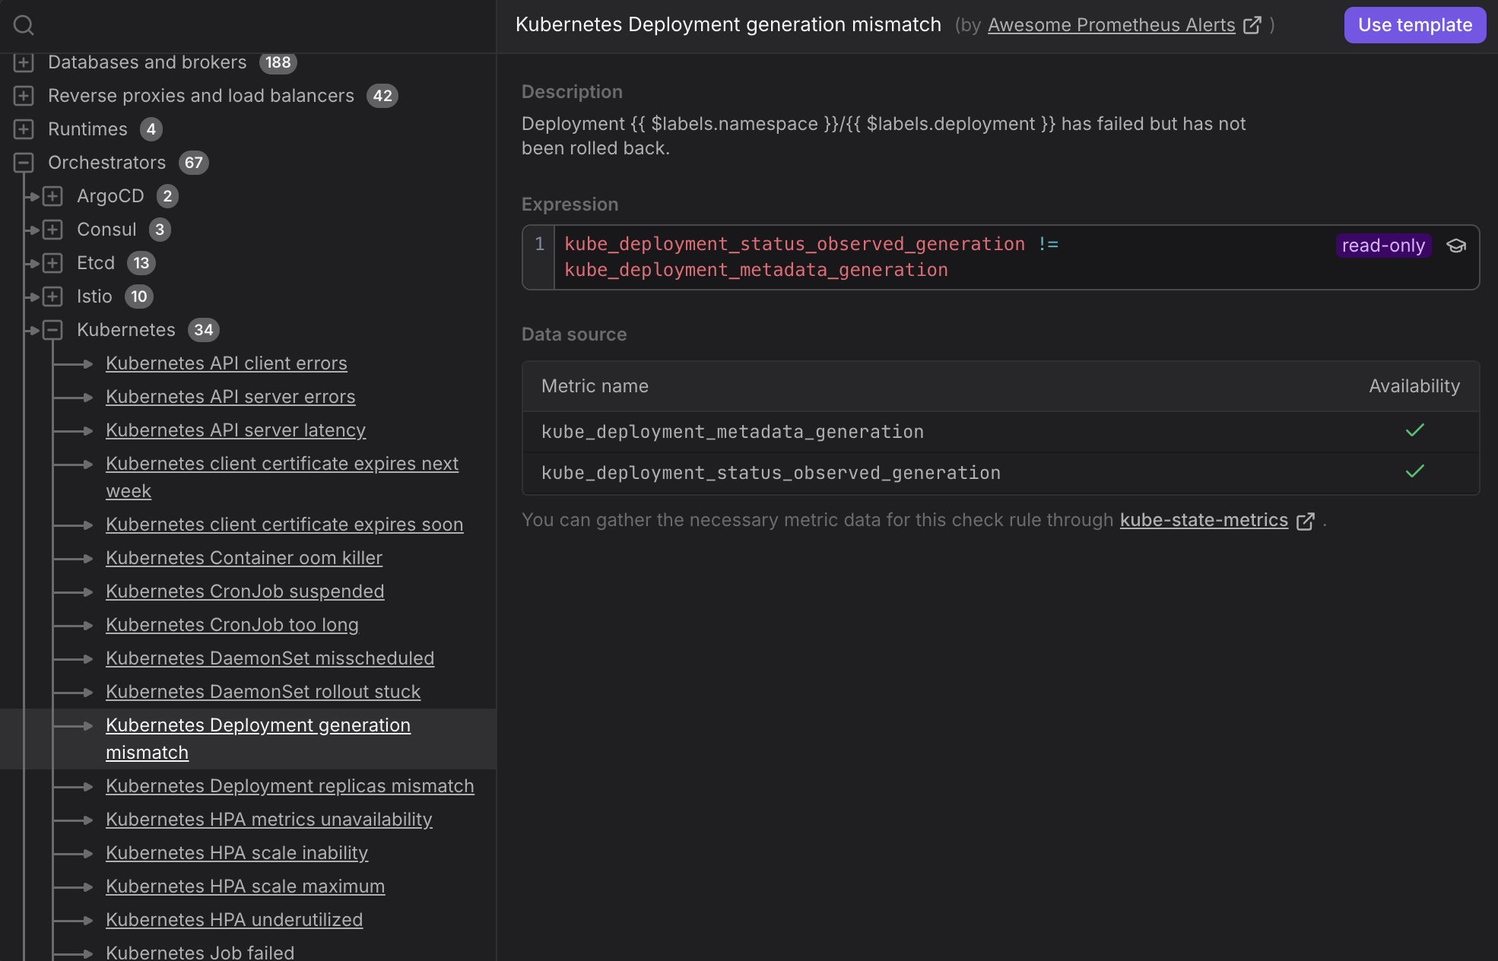Select Kubernetes HPA underutilized

(x=234, y=920)
